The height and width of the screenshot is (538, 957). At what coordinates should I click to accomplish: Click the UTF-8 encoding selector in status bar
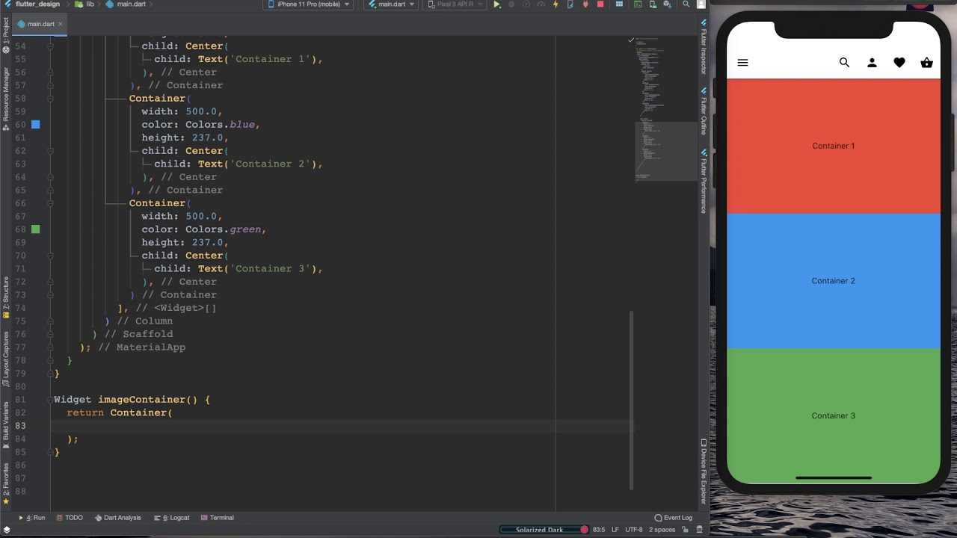[633, 530]
